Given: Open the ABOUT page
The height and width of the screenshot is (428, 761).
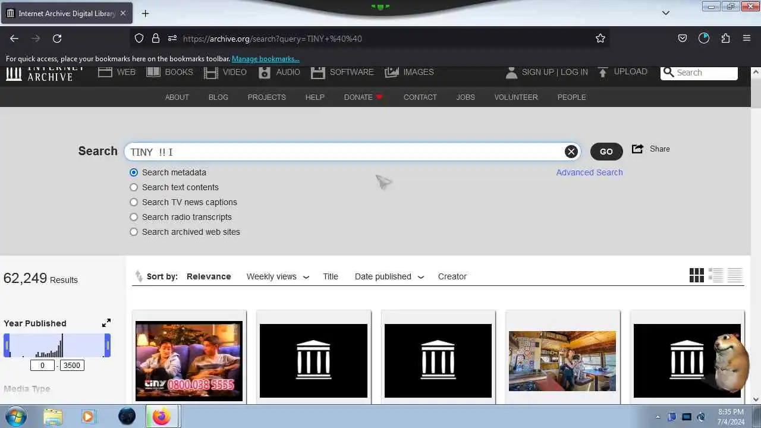Looking at the screenshot, I should (x=177, y=97).
